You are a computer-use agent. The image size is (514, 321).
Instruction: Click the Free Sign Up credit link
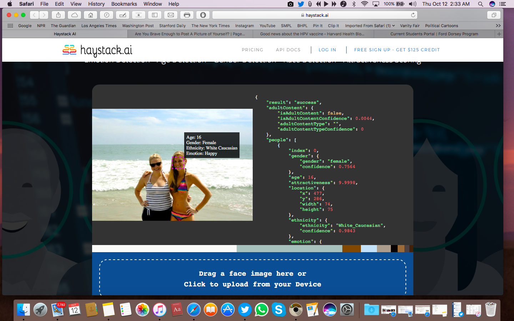[x=397, y=50]
